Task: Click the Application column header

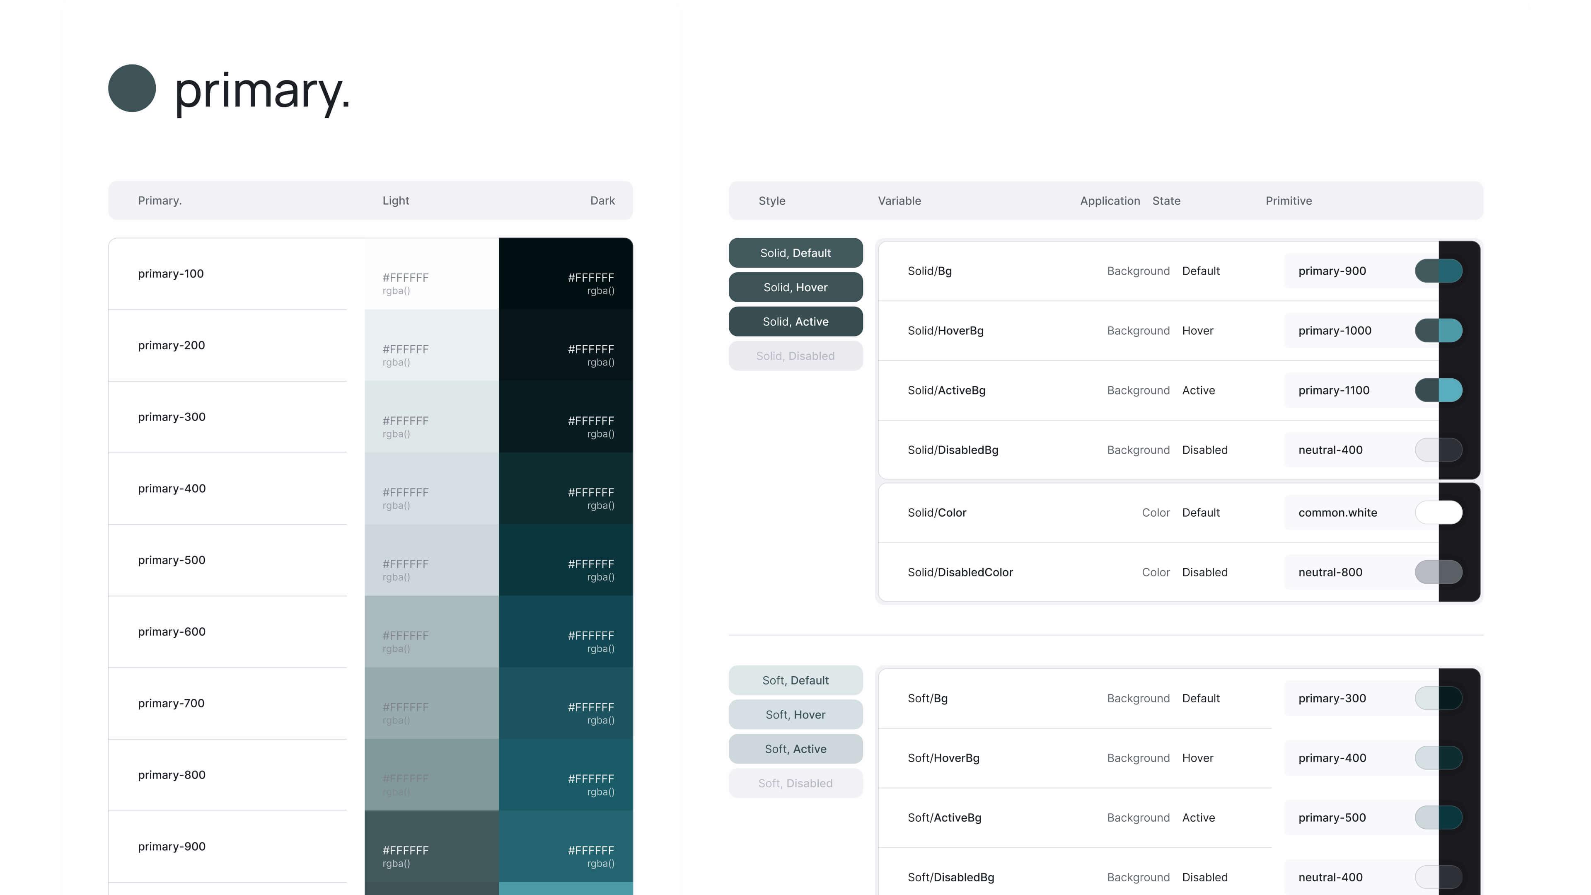Action: tap(1110, 201)
